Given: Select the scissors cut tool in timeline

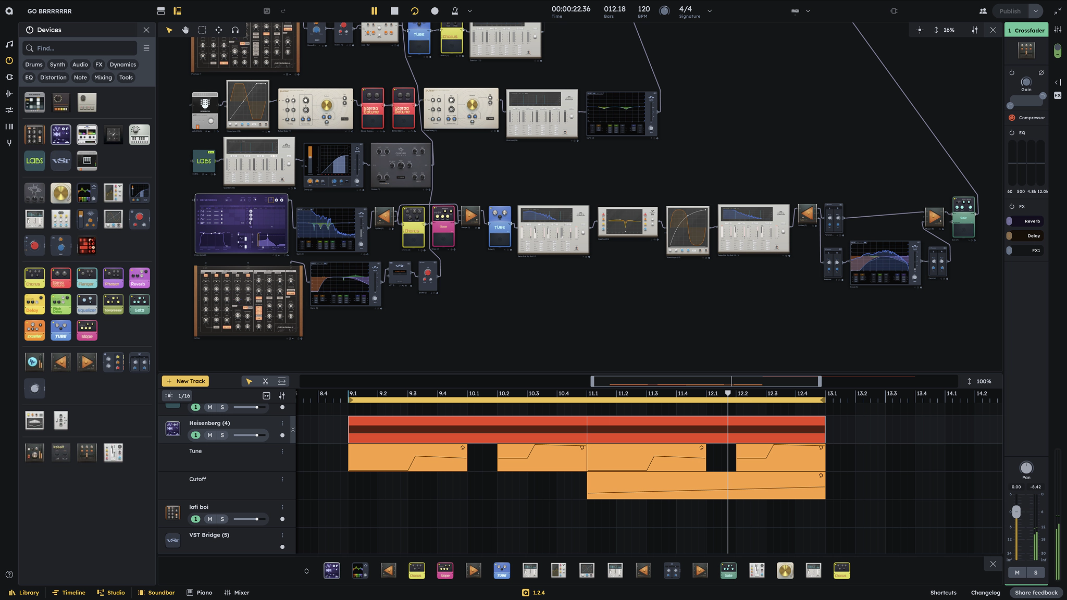Looking at the screenshot, I should [x=265, y=381].
